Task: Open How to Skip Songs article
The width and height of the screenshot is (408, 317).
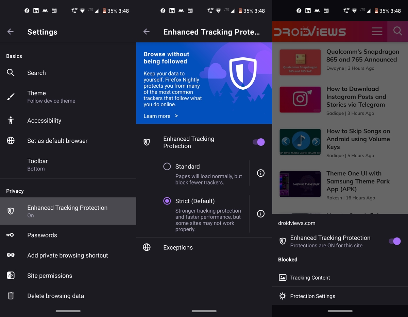Action: coord(358,139)
